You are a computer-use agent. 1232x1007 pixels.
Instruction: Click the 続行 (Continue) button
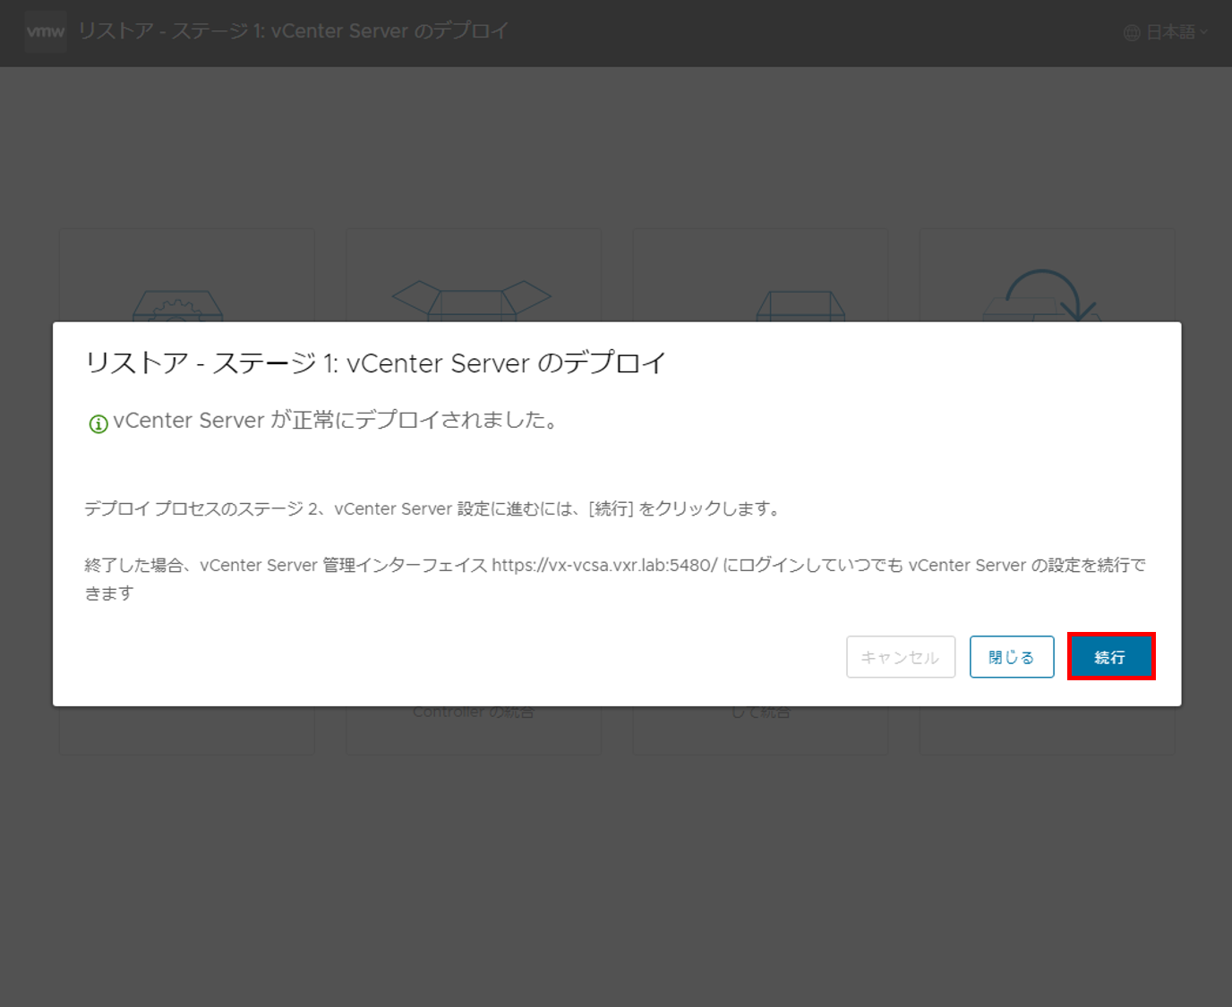pyautogui.click(x=1110, y=656)
